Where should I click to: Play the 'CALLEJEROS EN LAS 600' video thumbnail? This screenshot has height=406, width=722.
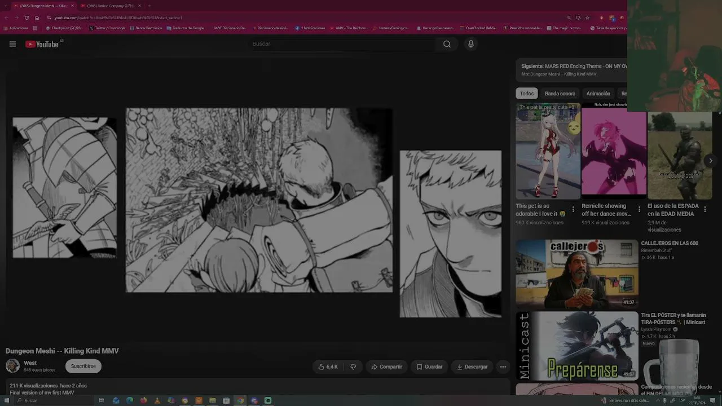[x=576, y=273]
